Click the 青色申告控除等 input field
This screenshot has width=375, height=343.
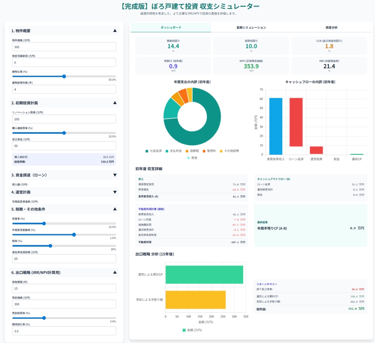[x=64, y=259]
